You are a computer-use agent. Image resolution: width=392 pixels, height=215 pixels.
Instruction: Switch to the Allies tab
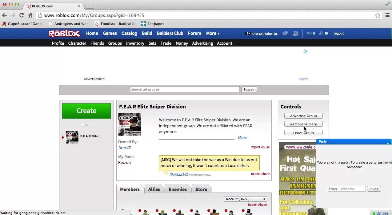click(x=154, y=189)
